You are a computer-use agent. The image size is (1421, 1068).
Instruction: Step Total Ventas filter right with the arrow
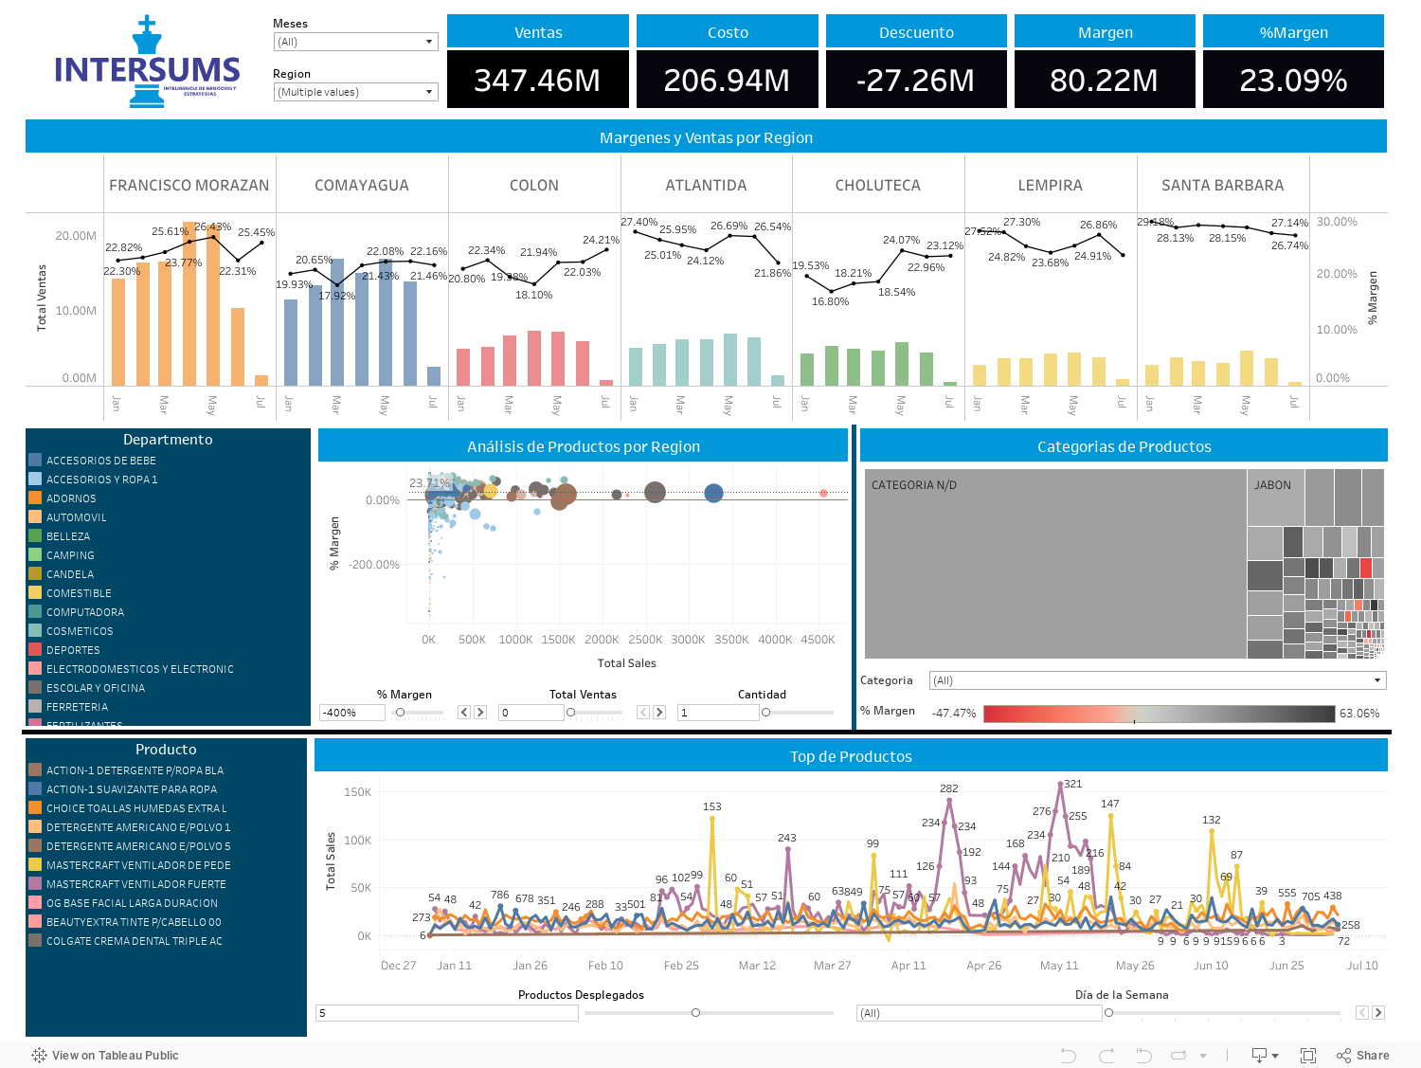[x=659, y=712]
